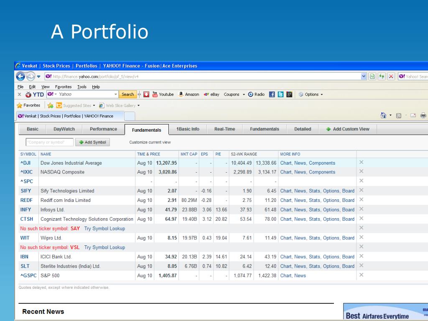Image resolution: width=428 pixels, height=321 pixels.
Task: Remove the INFY row with its X
Action: pyautogui.click(x=362, y=209)
